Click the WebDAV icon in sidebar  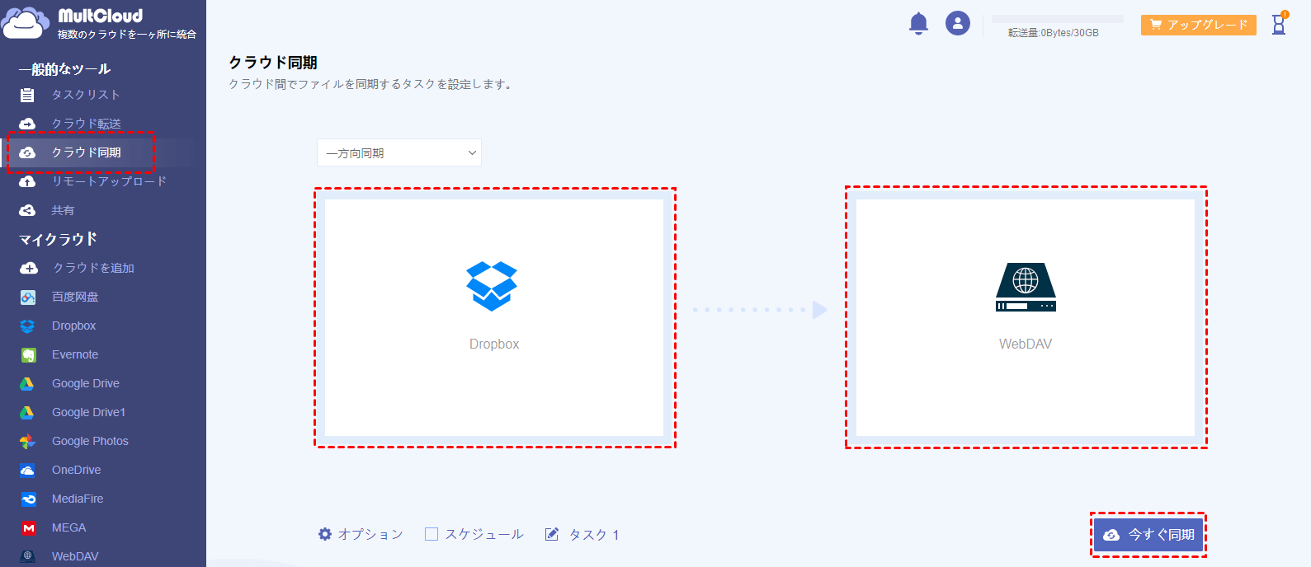28,557
